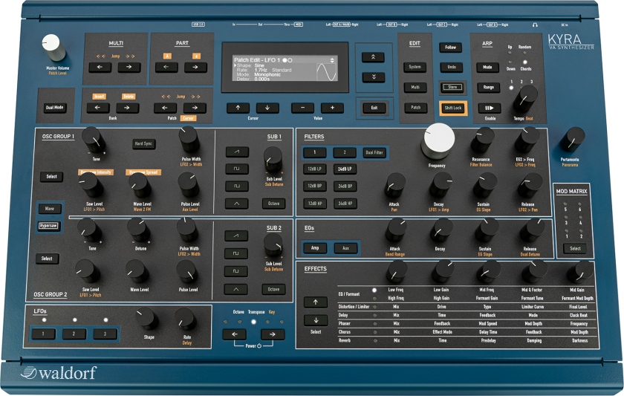Select LFO 1 button

(x=43, y=334)
